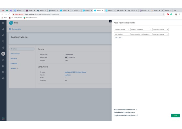This screenshot has height=129, width=182.
Task: Switch to the Requests section
Action: pos(14,59)
